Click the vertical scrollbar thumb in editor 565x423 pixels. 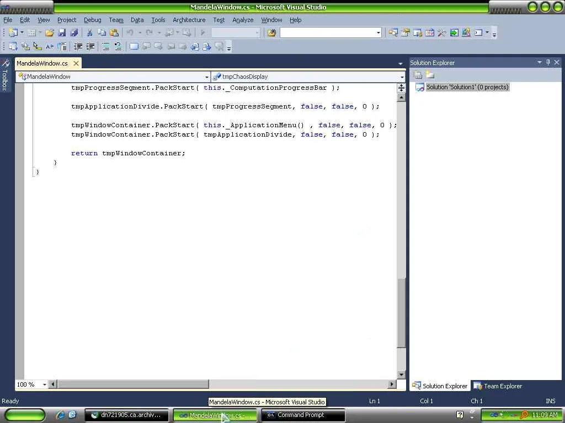click(401, 312)
